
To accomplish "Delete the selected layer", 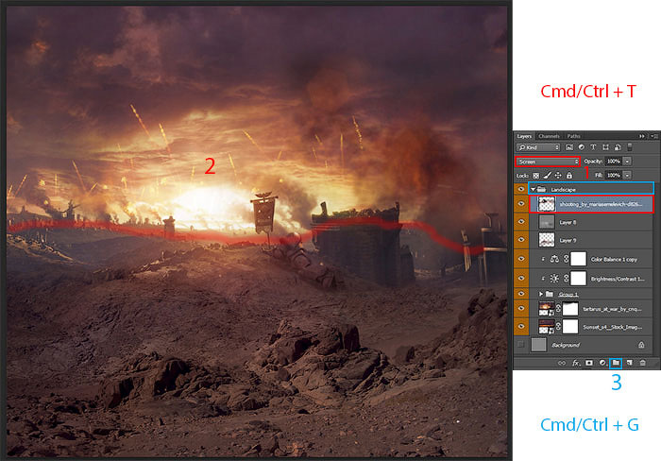I will tap(642, 363).
